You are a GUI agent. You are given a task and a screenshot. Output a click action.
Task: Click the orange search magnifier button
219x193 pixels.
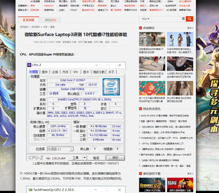189,19
